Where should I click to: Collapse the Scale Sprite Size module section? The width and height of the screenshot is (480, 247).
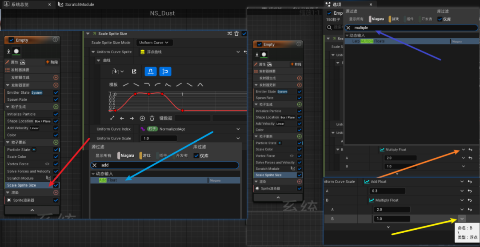pyautogui.click(x=88, y=34)
